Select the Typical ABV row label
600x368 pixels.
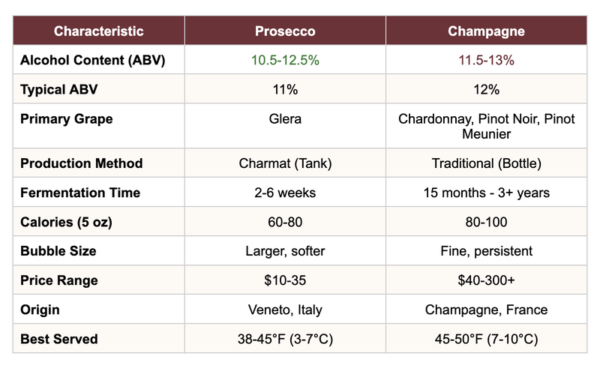[x=59, y=90]
